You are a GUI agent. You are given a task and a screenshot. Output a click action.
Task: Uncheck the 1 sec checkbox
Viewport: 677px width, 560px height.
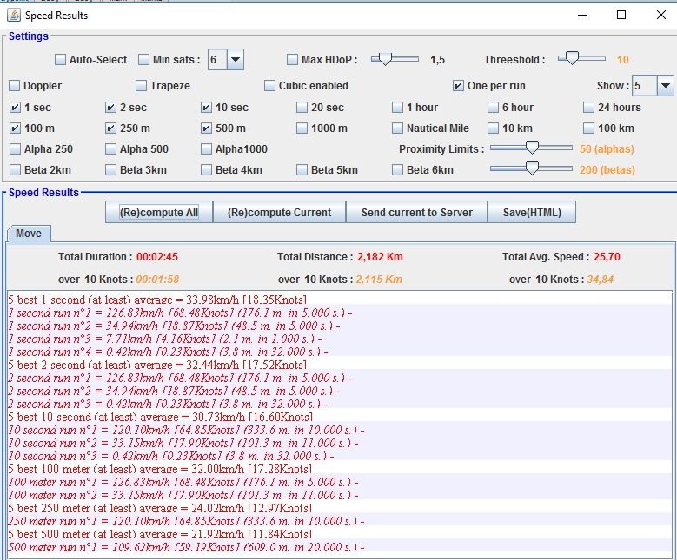point(15,107)
